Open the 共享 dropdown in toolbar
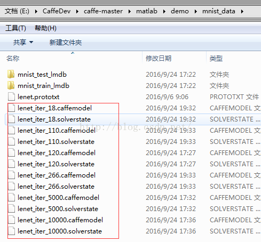This screenshot has width=261, height=242. click(x=23, y=42)
